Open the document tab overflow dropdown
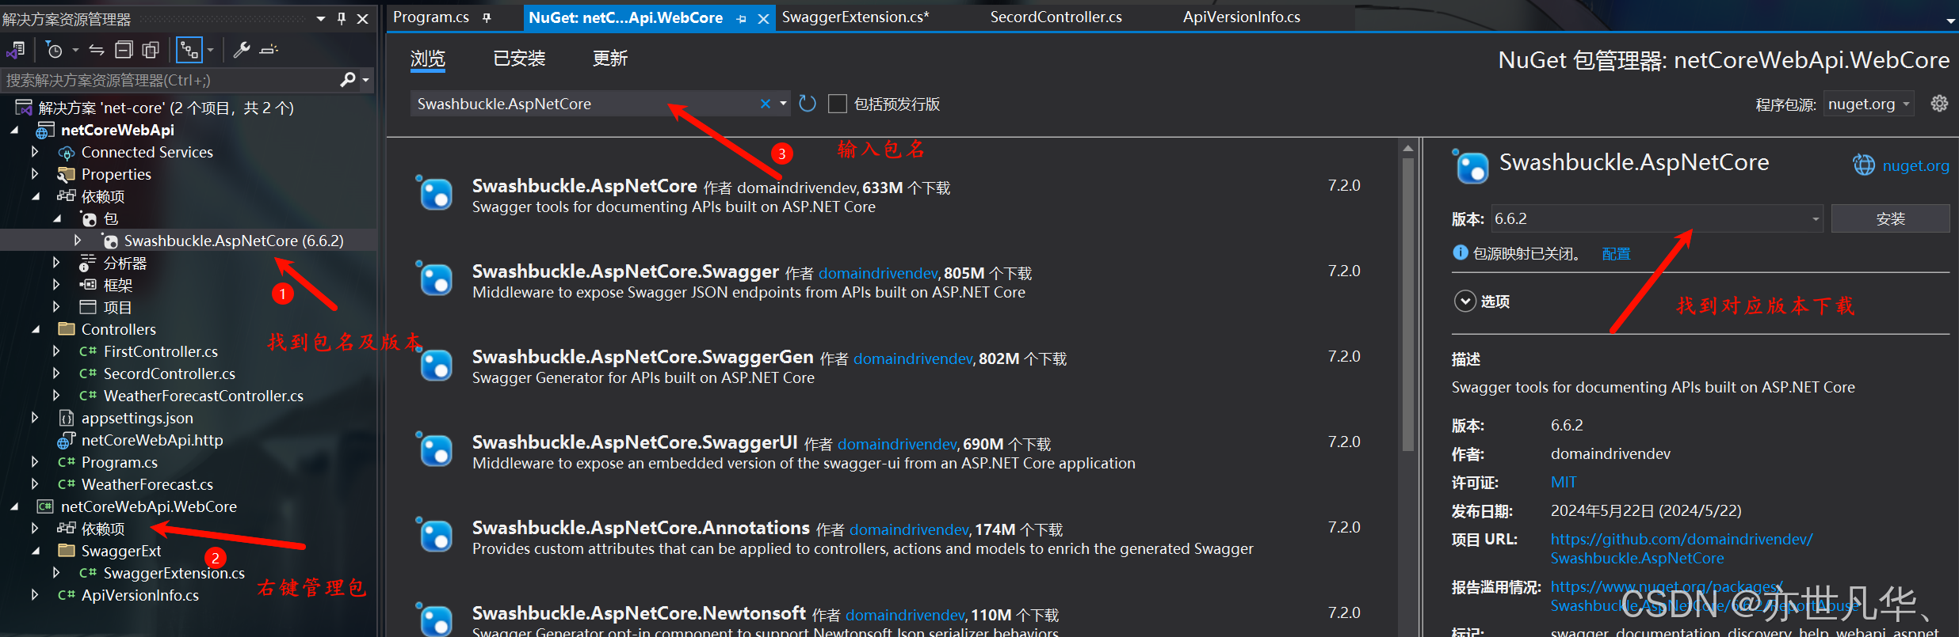 click(1950, 21)
